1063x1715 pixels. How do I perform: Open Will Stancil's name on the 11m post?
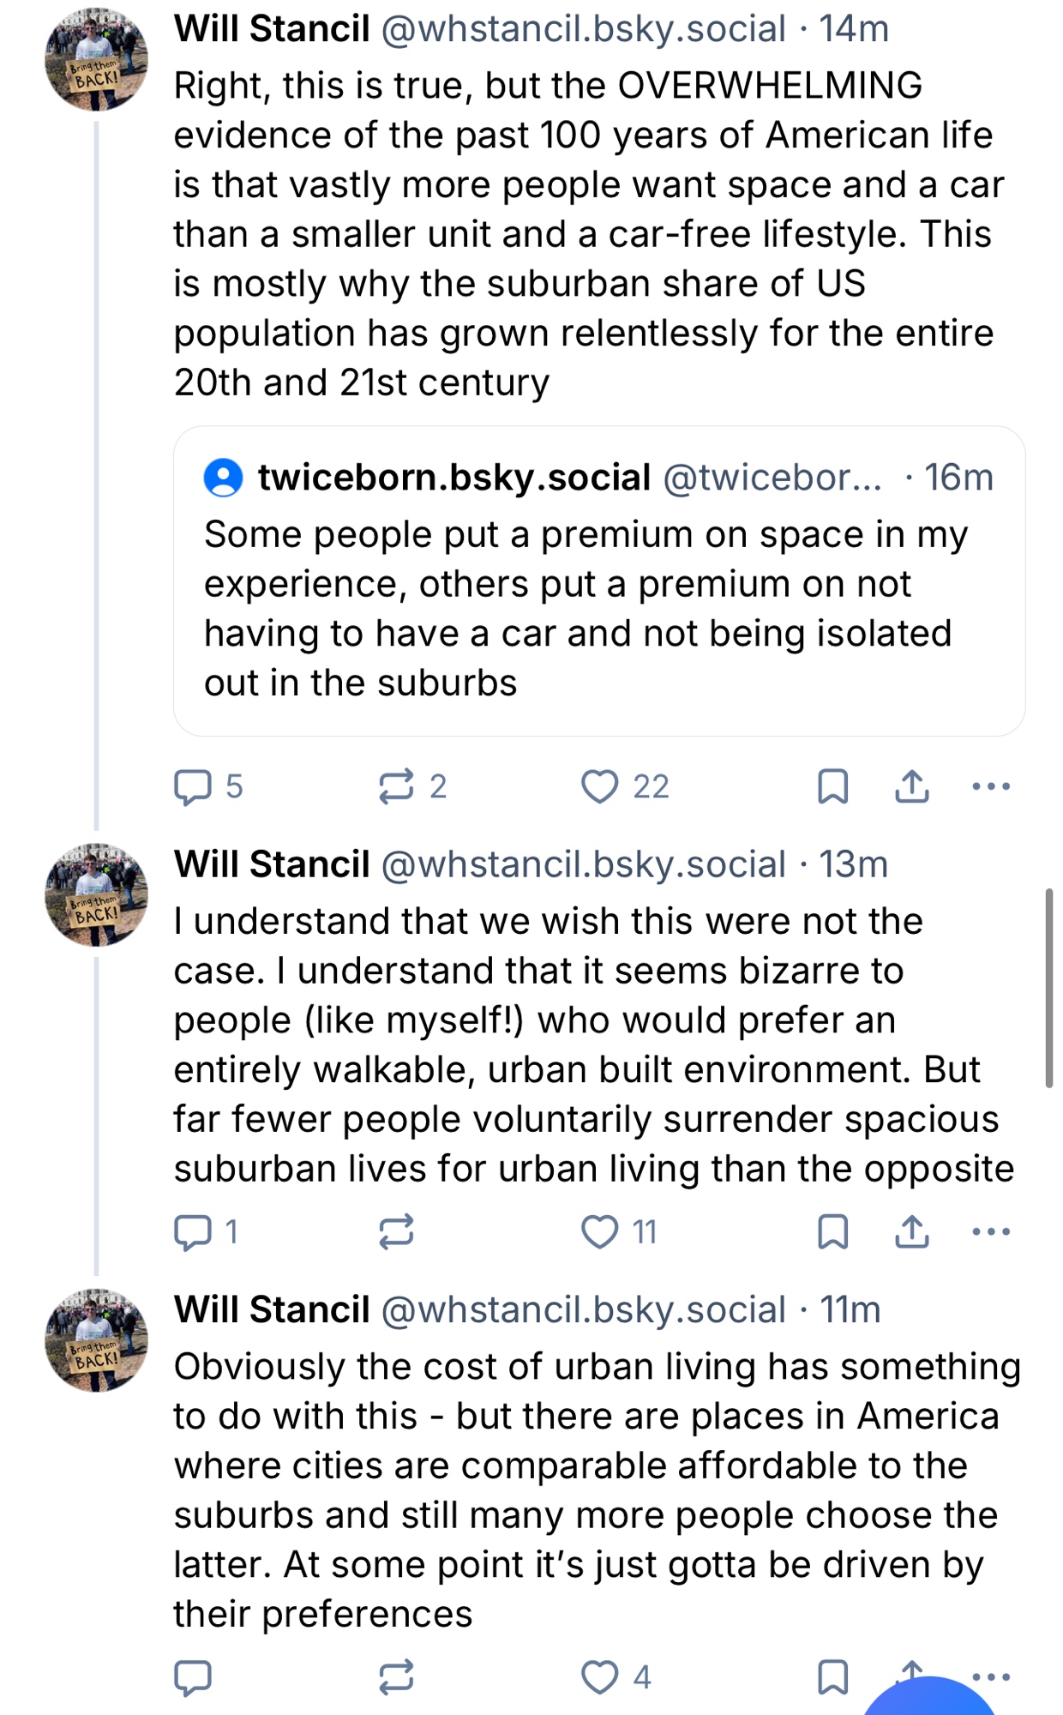272,1310
